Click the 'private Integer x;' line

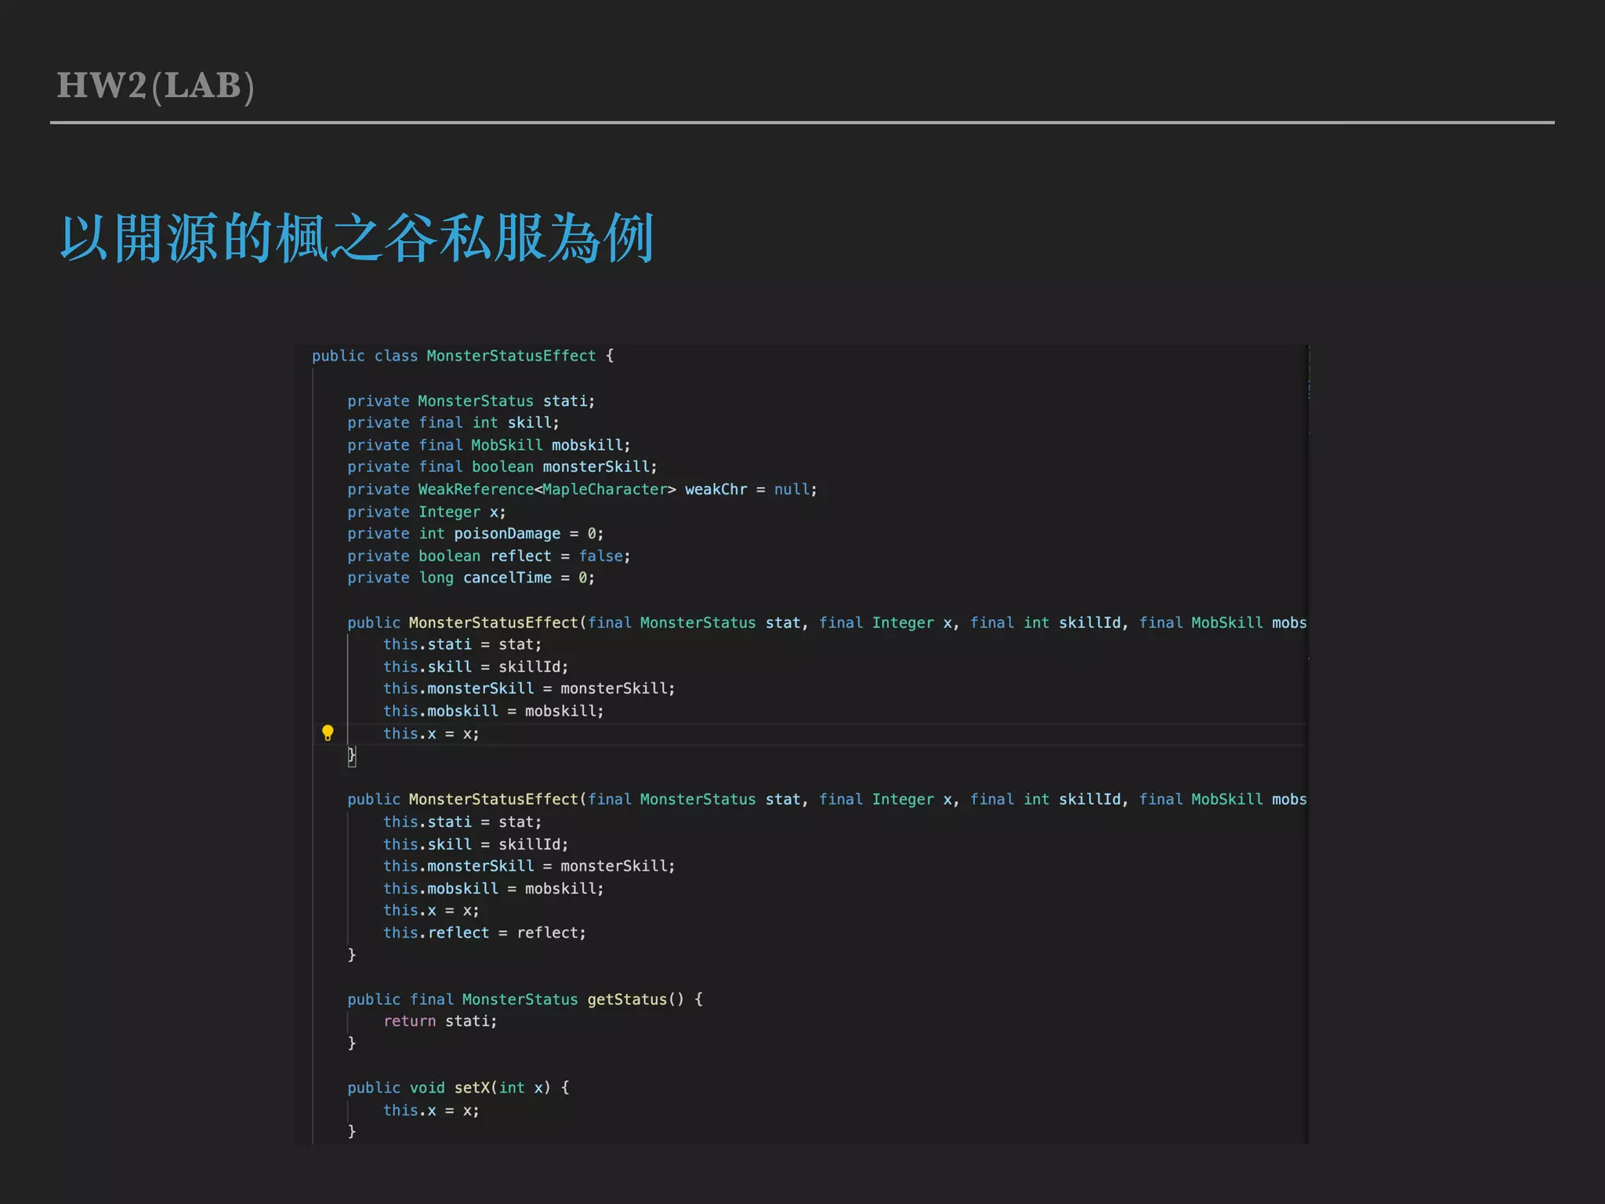tap(426, 512)
